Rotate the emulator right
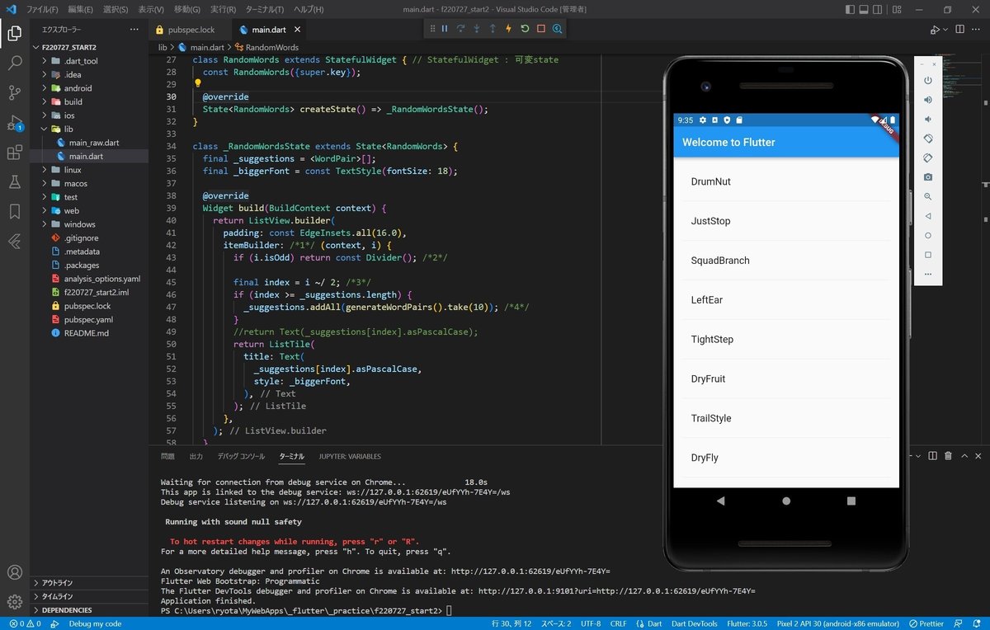The height and width of the screenshot is (630, 990). [928, 157]
